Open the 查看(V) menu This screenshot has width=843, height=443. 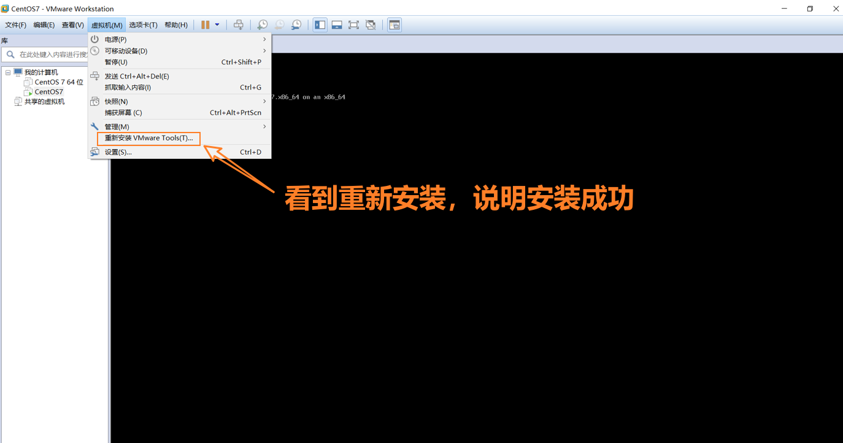pyautogui.click(x=72, y=25)
